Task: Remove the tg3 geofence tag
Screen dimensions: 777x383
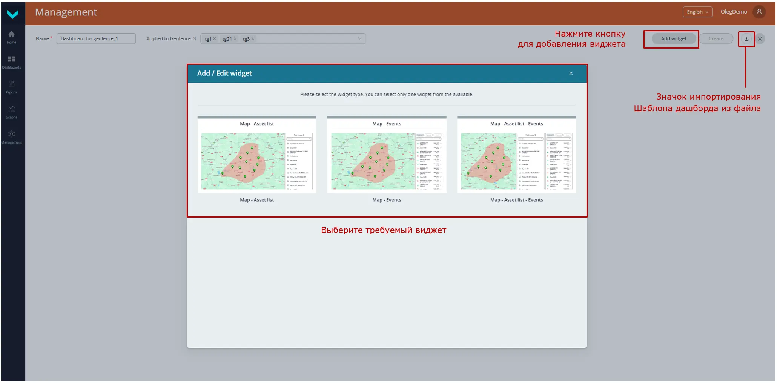Action: point(253,39)
